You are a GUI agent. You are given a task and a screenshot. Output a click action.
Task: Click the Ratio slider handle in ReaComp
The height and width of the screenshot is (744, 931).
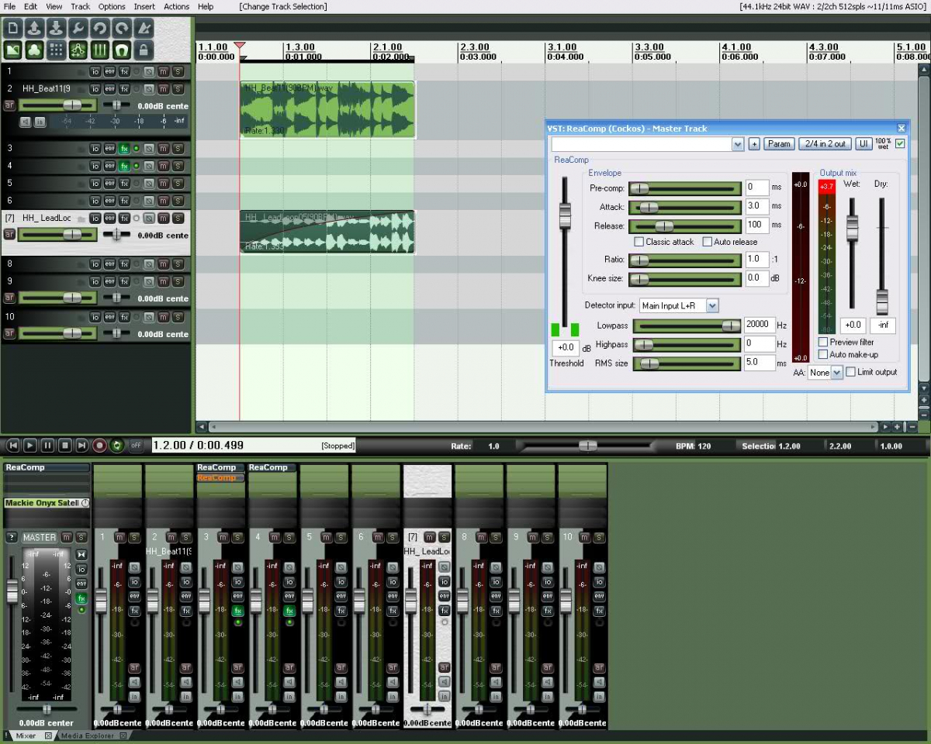[x=639, y=260]
